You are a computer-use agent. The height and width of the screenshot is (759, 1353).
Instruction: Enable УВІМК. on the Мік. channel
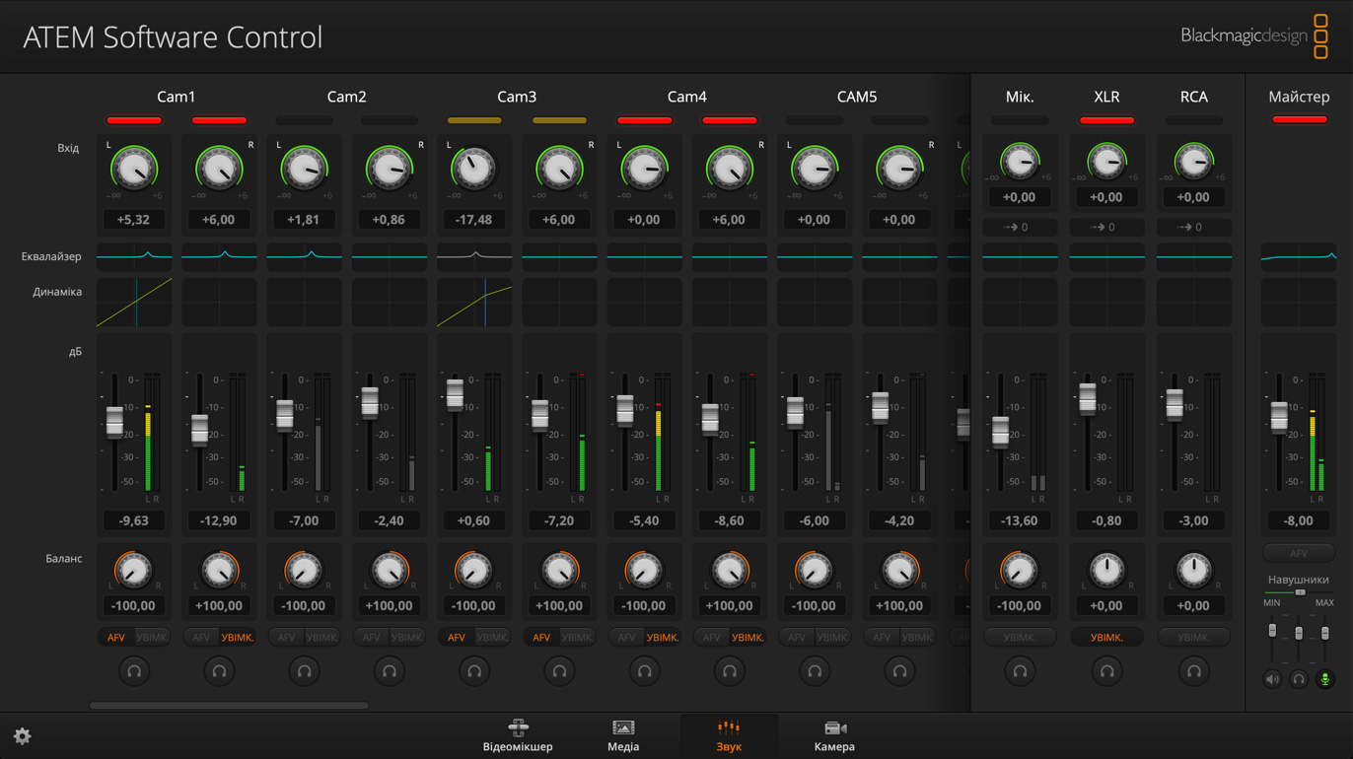(1020, 638)
